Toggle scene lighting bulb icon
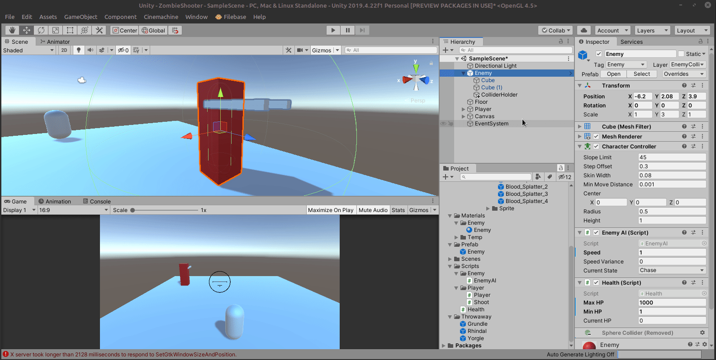The height and width of the screenshot is (360, 716). (x=79, y=50)
